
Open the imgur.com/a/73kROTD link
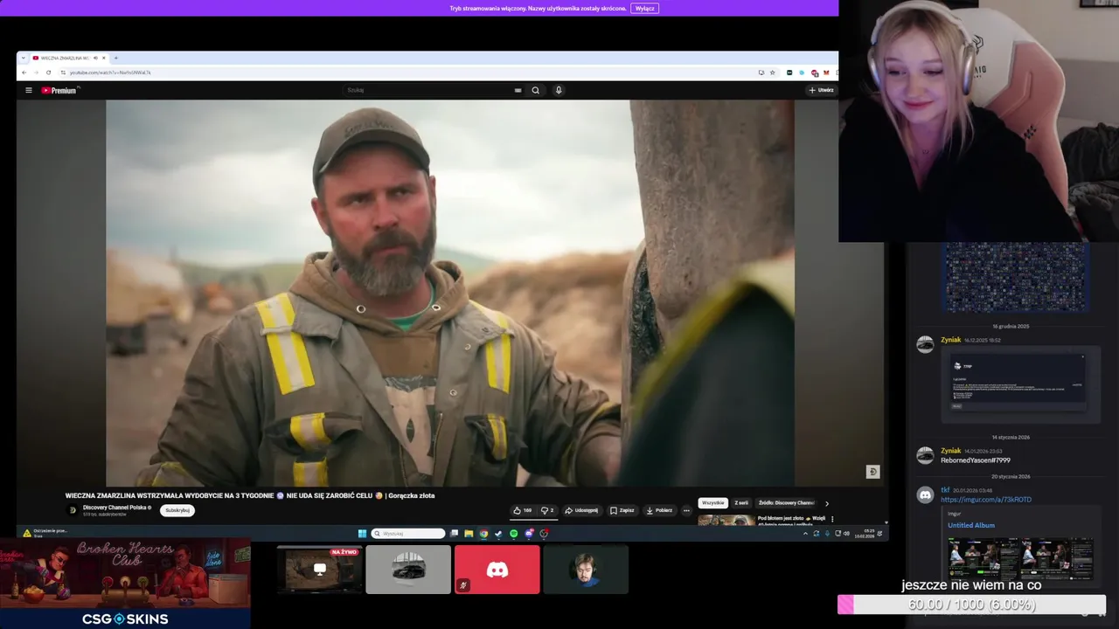[x=986, y=500]
